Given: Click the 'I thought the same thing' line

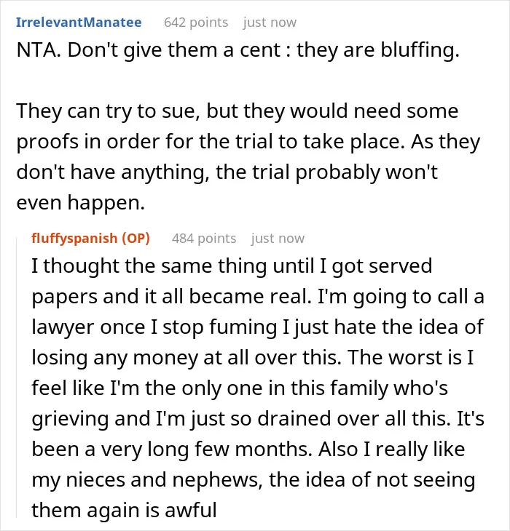Looking at the screenshot, I should click(x=232, y=265).
